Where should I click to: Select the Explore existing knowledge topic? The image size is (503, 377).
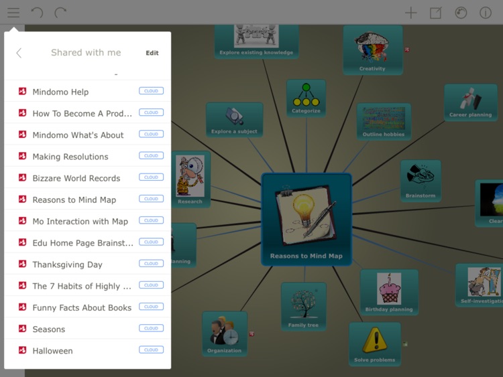click(x=256, y=42)
